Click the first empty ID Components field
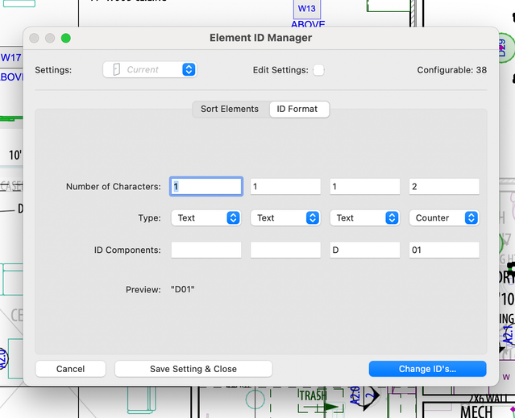Screen dimensions: 515x418 click(206, 250)
